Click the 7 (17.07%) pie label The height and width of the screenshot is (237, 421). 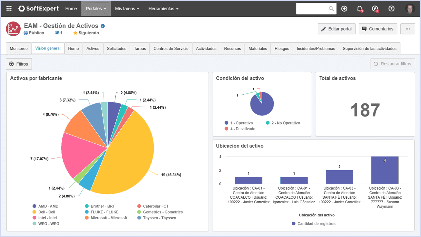click(39, 159)
